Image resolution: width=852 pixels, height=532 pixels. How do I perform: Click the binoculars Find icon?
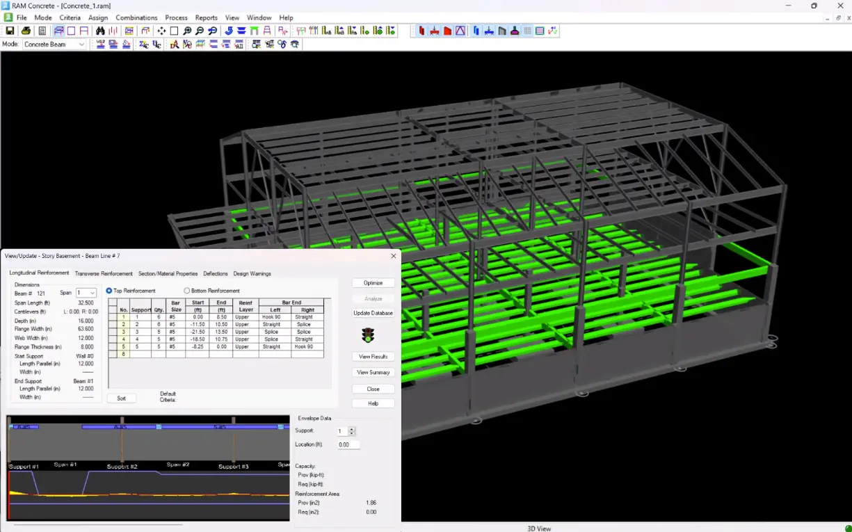(x=100, y=31)
